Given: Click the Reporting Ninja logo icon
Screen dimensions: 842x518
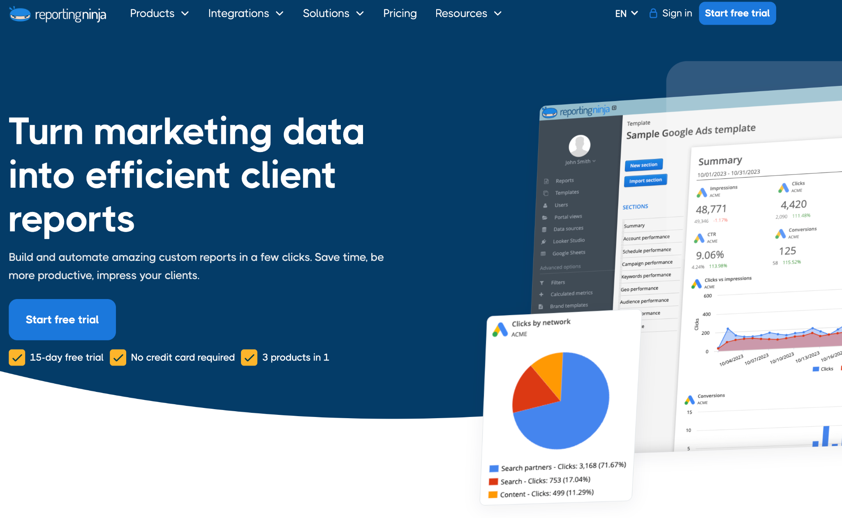Looking at the screenshot, I should (20, 14).
